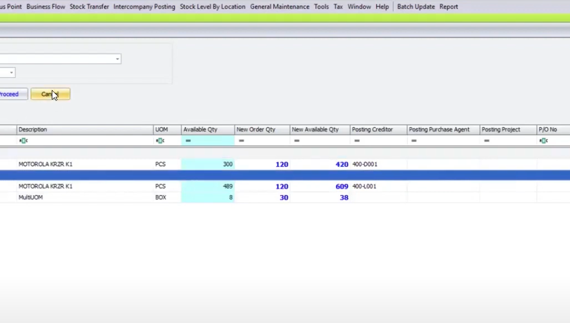Image resolution: width=570 pixels, height=323 pixels.
Task: Click the 400-D001 Posting Creditor cell
Action: [365, 164]
